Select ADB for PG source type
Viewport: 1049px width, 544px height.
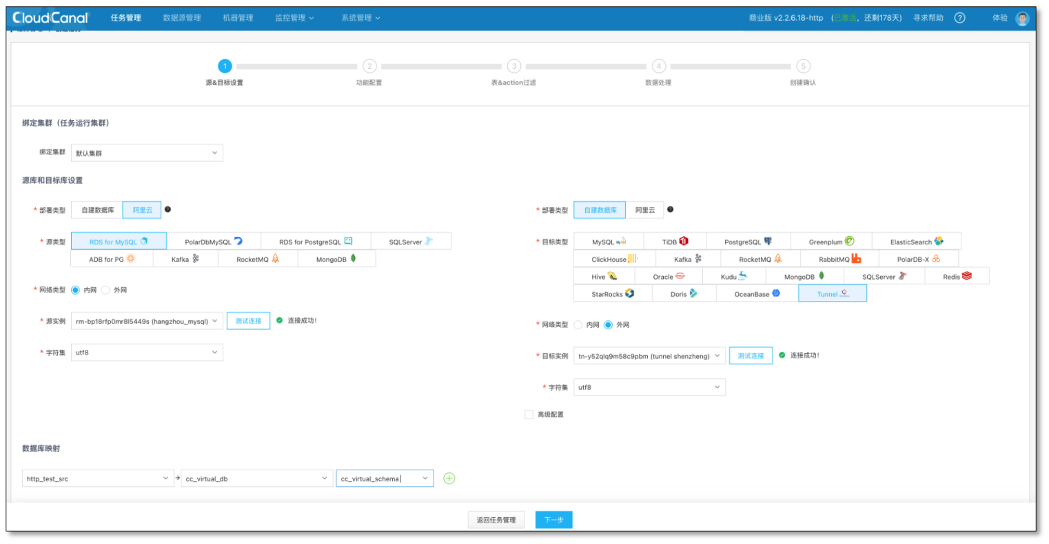coord(112,259)
